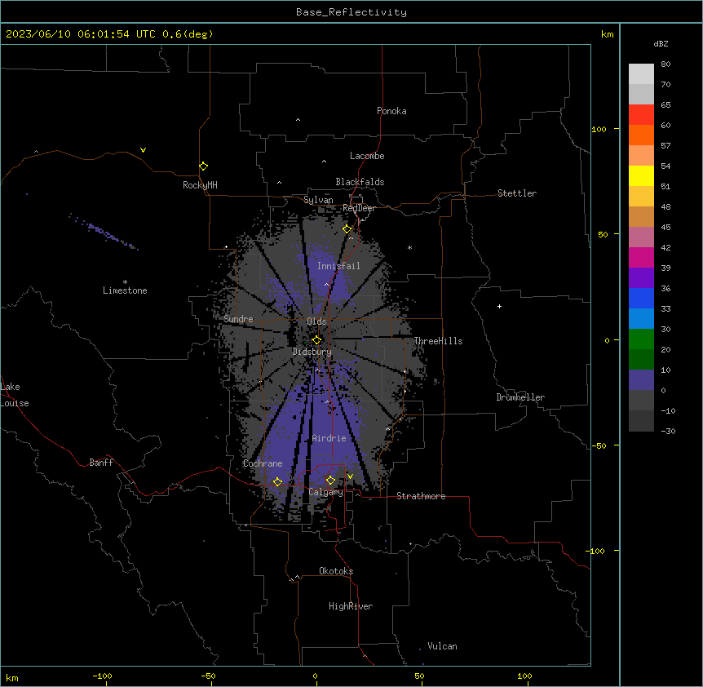Viewport: 703px width, 687px height.
Task: Click the yellow radar site marker near Olds
Action: 316,339
